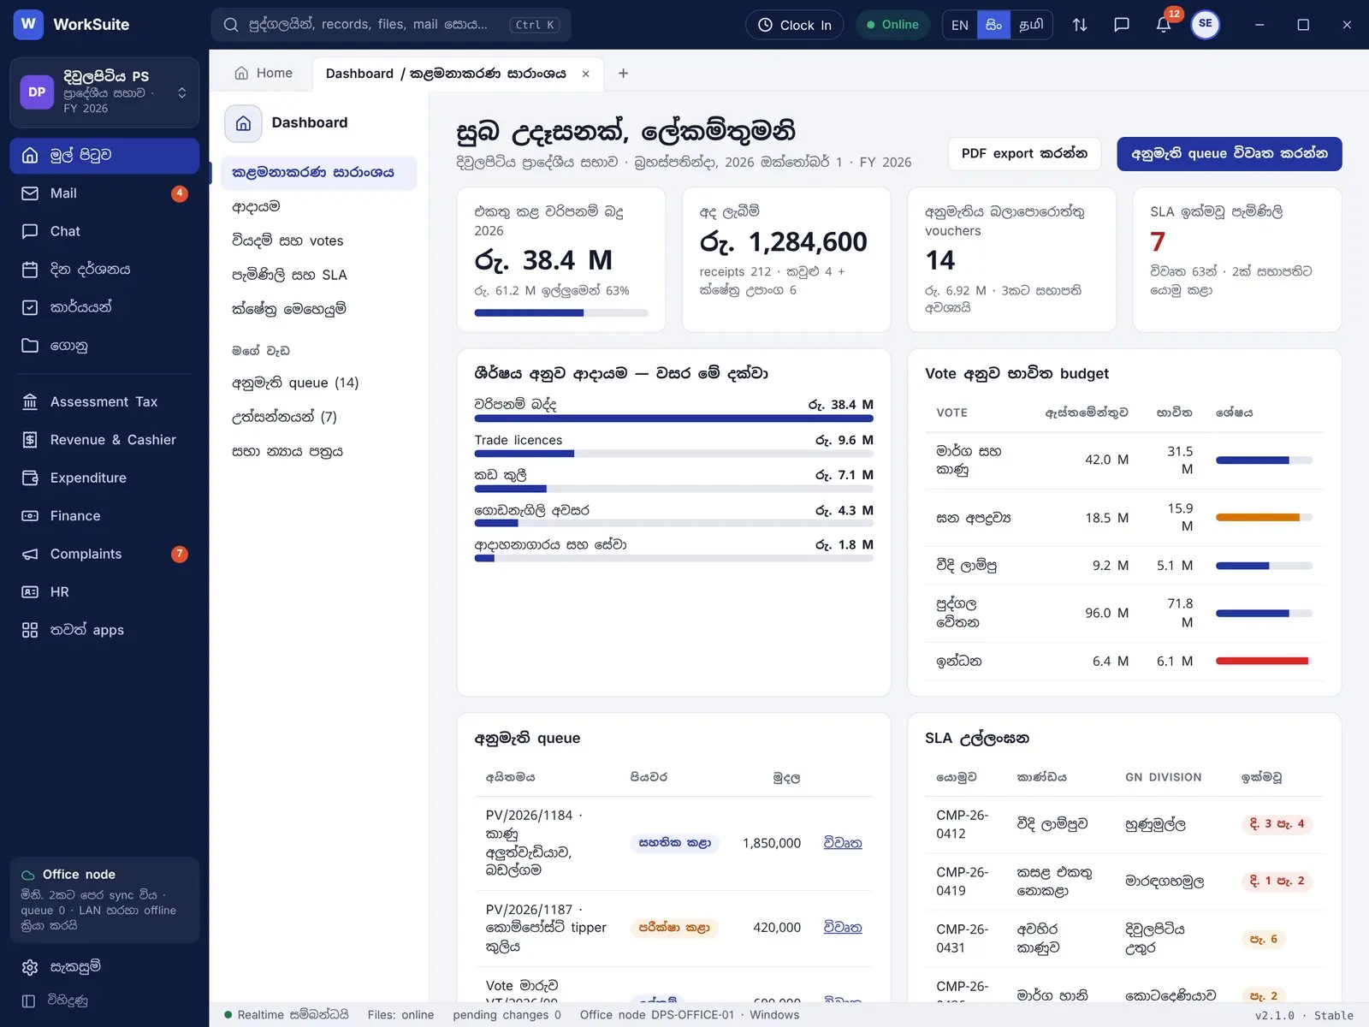Click the වරිපනම් බද්ද revenue progress bar
The height and width of the screenshot is (1027, 1369).
coord(674,419)
